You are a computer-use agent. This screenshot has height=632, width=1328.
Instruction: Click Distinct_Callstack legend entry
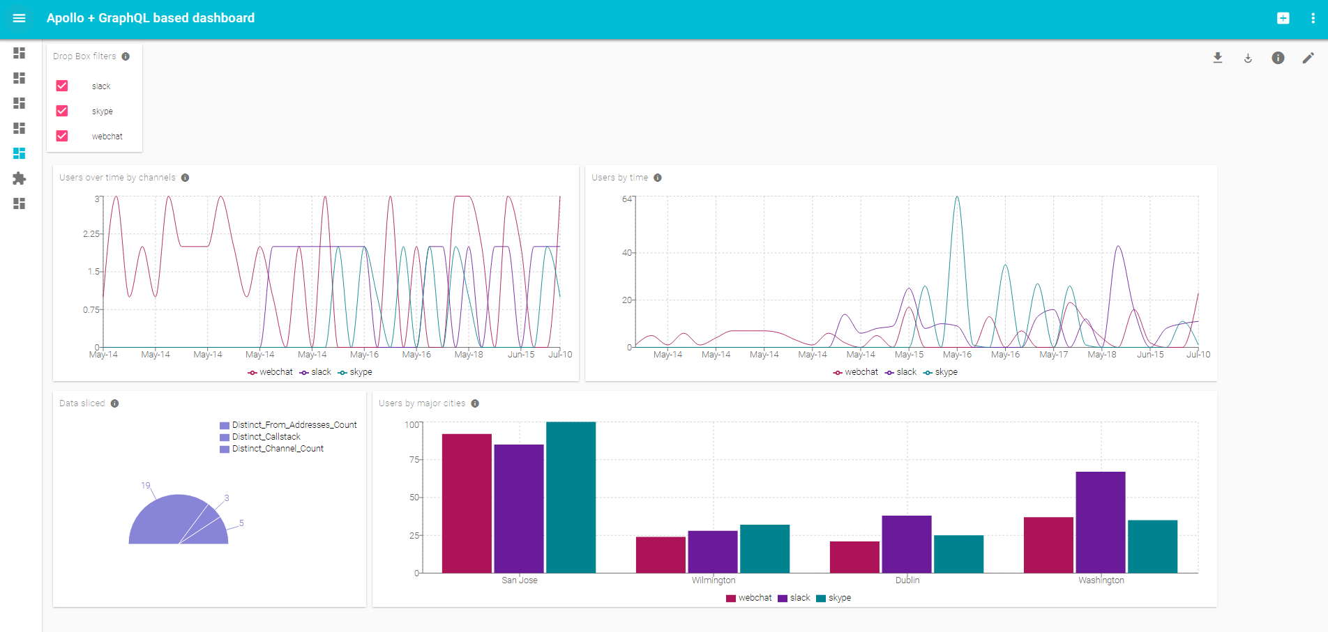point(260,437)
